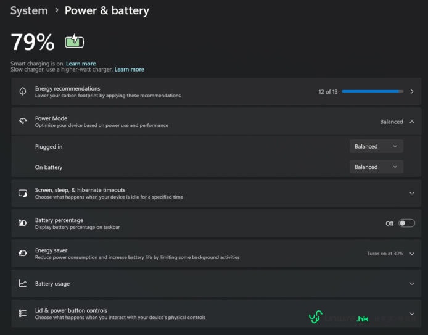Open the On battery power mode dropdown
Screen dimensions: 428x335
tap(376, 167)
